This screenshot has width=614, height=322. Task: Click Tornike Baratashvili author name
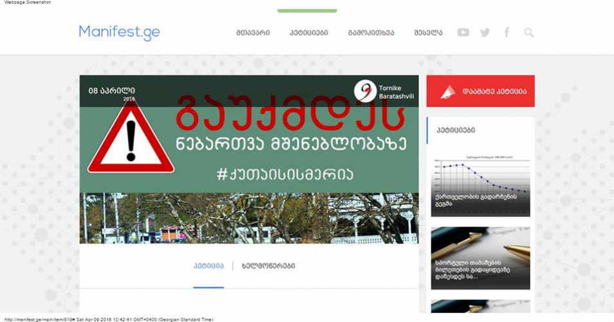396,92
